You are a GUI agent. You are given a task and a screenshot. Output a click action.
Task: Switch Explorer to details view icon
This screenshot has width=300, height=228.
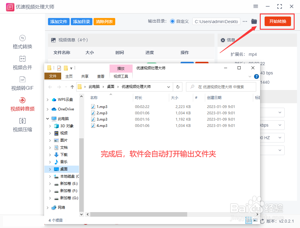(x=249, y=220)
